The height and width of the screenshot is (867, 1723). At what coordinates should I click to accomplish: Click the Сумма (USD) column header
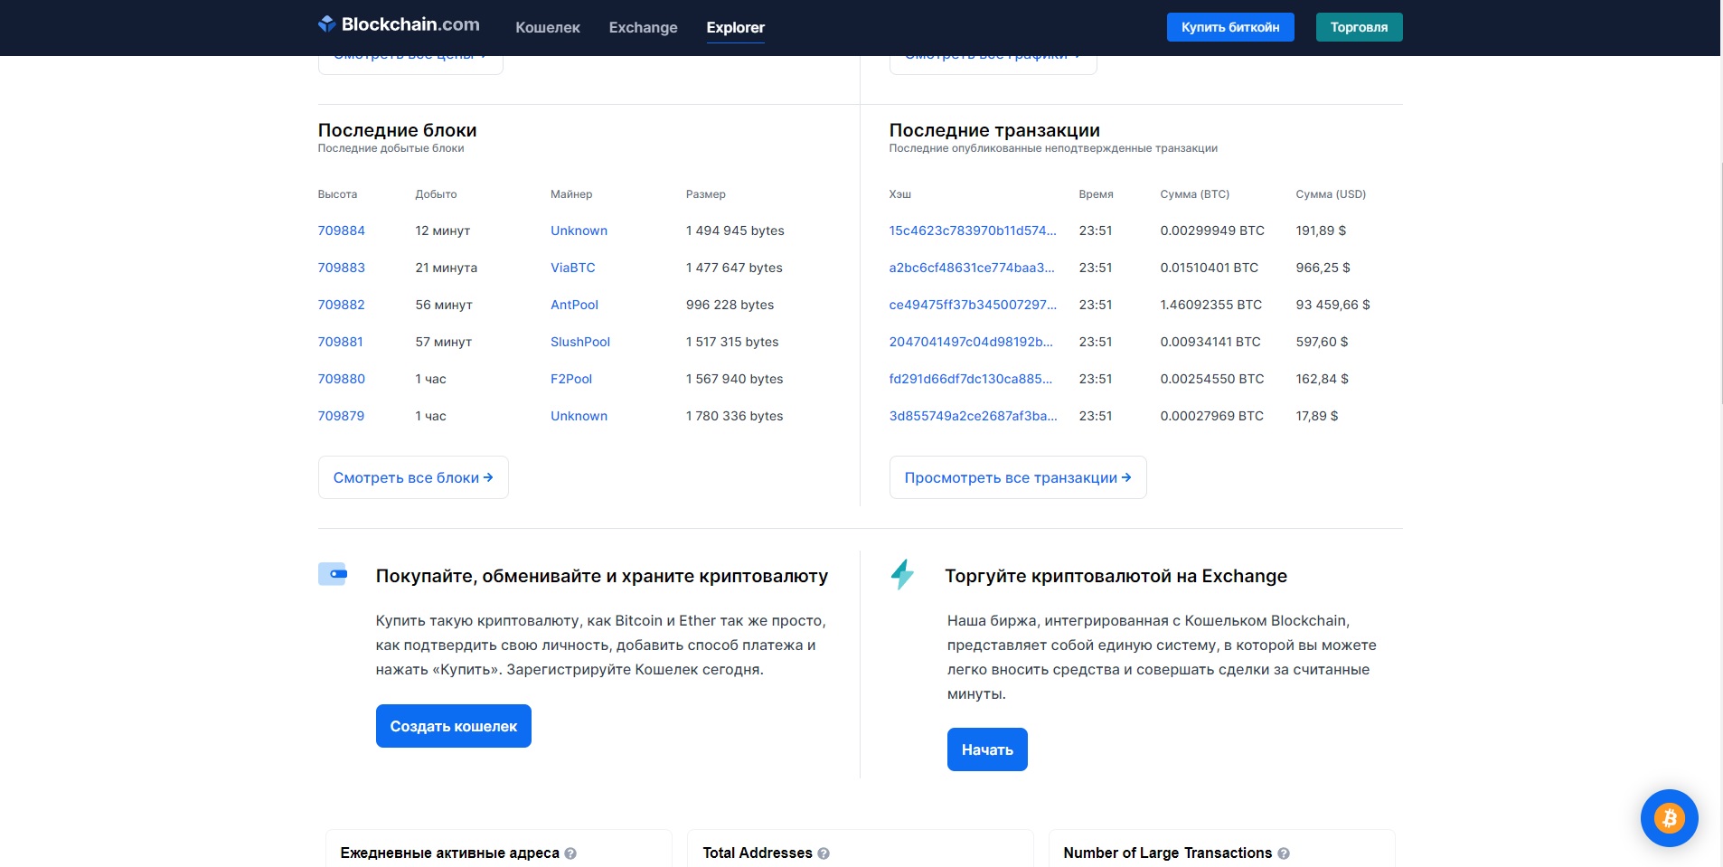click(1331, 194)
